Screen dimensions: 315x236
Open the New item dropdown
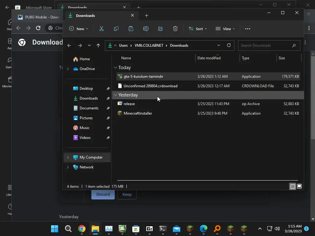[78, 29]
